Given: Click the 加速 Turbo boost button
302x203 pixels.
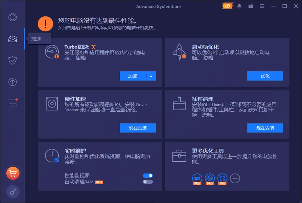Looking at the screenshot, I should point(133,76).
